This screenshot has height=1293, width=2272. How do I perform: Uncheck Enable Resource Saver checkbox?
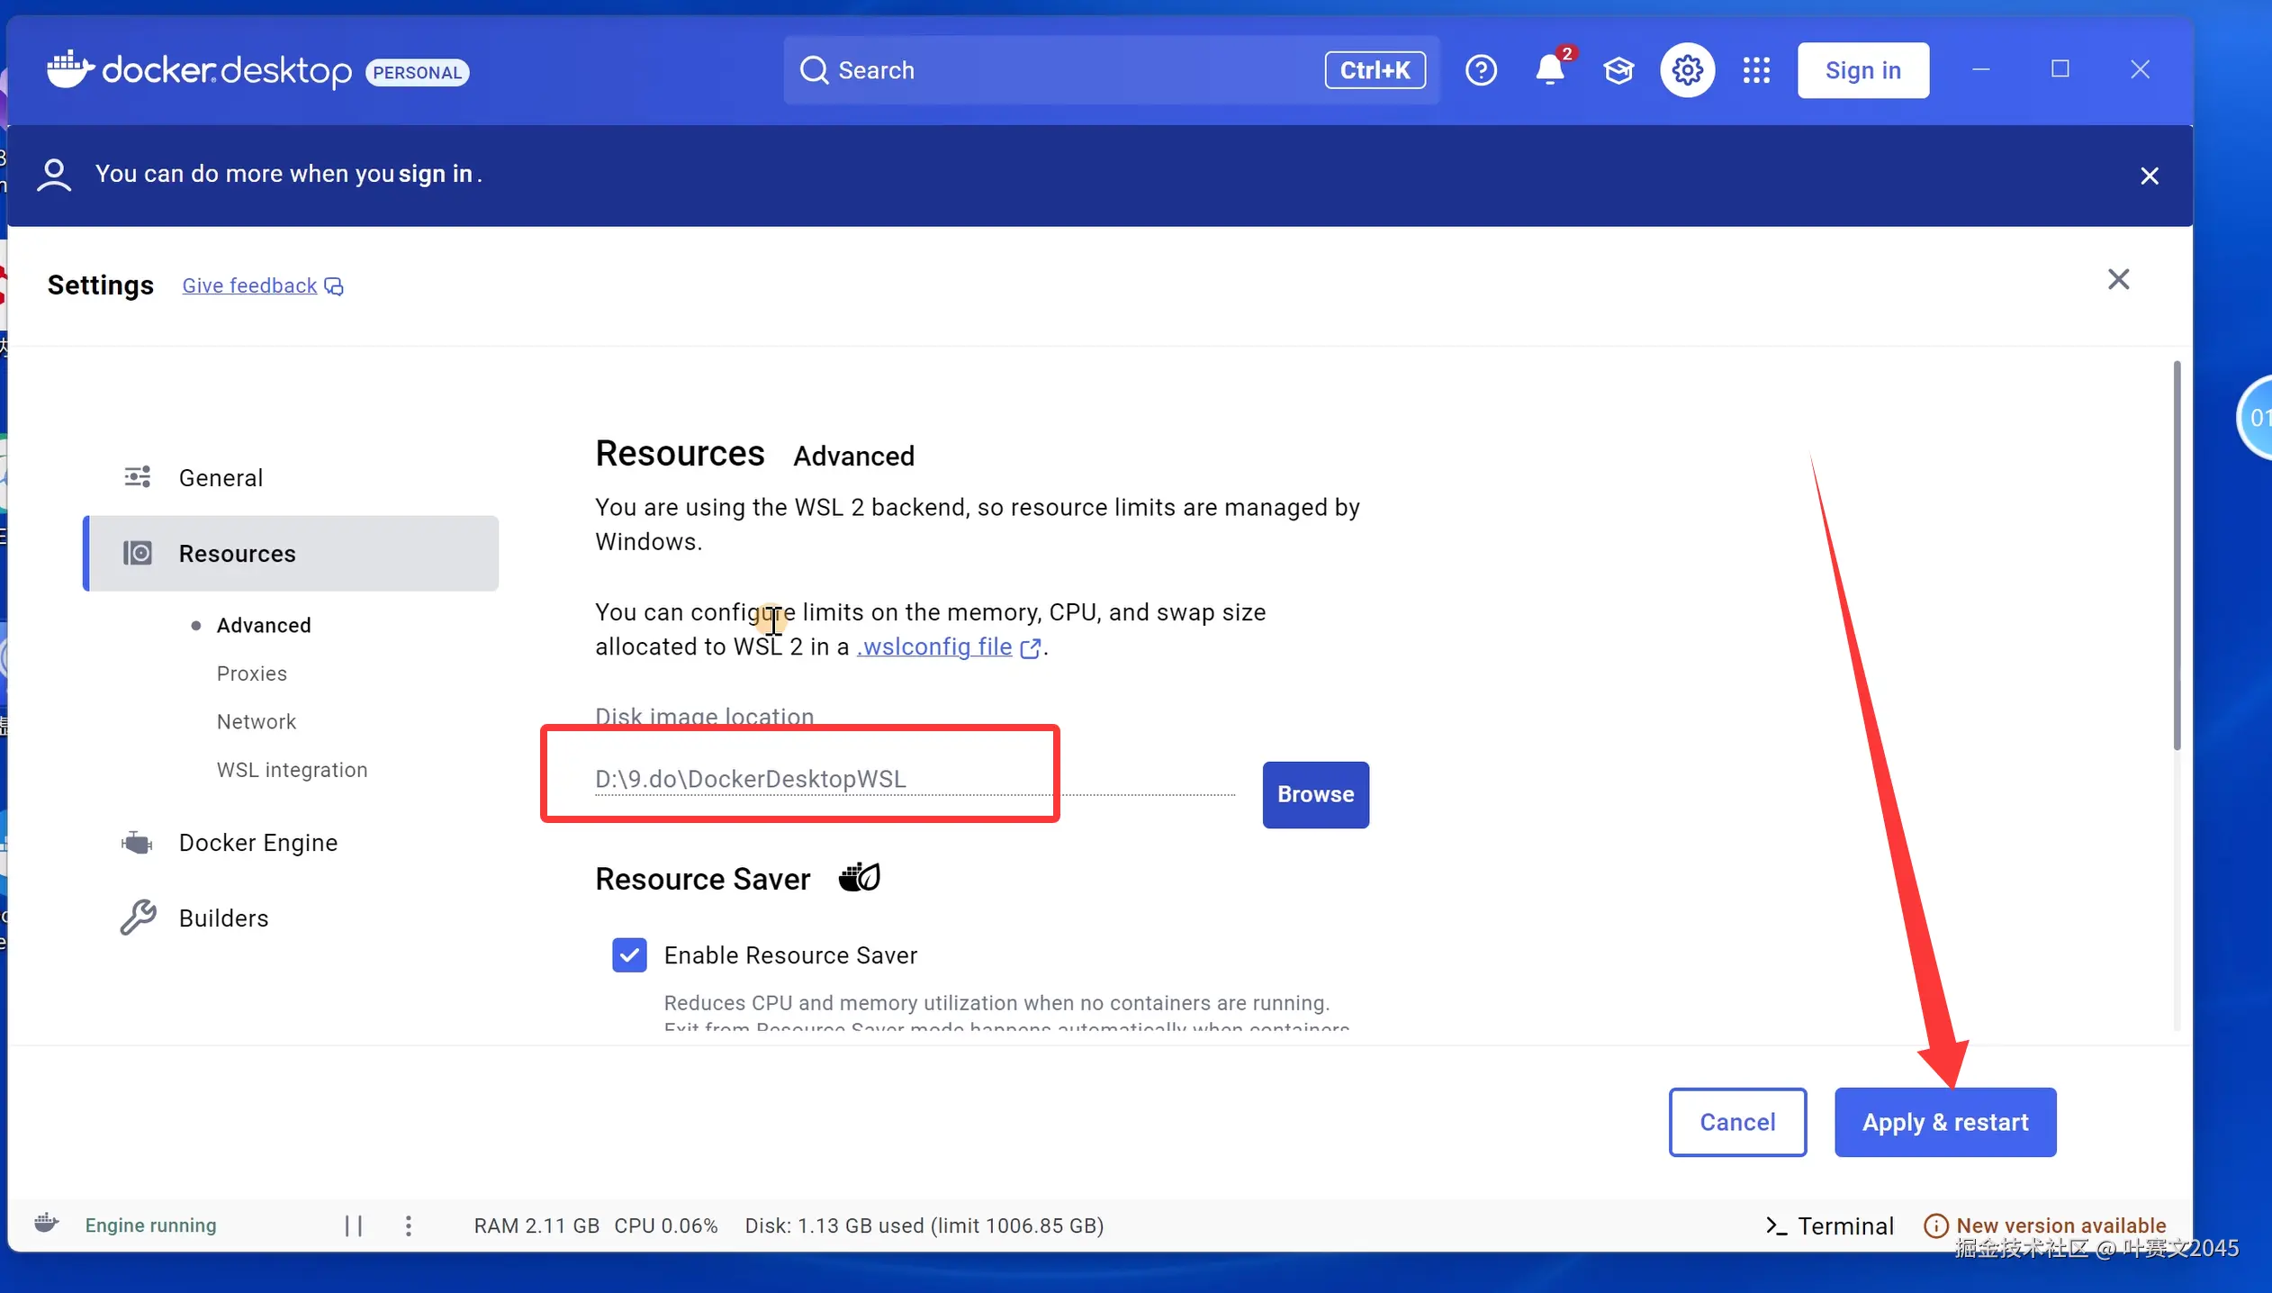629,955
